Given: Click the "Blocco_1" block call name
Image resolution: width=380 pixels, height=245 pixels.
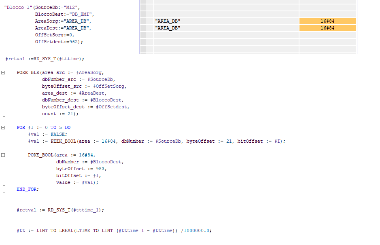Looking at the screenshot, I should coord(18,7).
